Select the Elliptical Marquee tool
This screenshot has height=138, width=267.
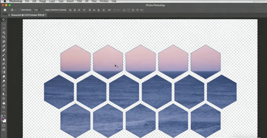pyautogui.click(x=3, y=24)
